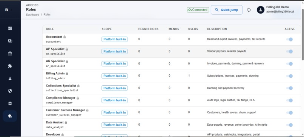The height and width of the screenshot is (137, 304).
Task: Select the Collections Specialist role name
Action: (61, 86)
